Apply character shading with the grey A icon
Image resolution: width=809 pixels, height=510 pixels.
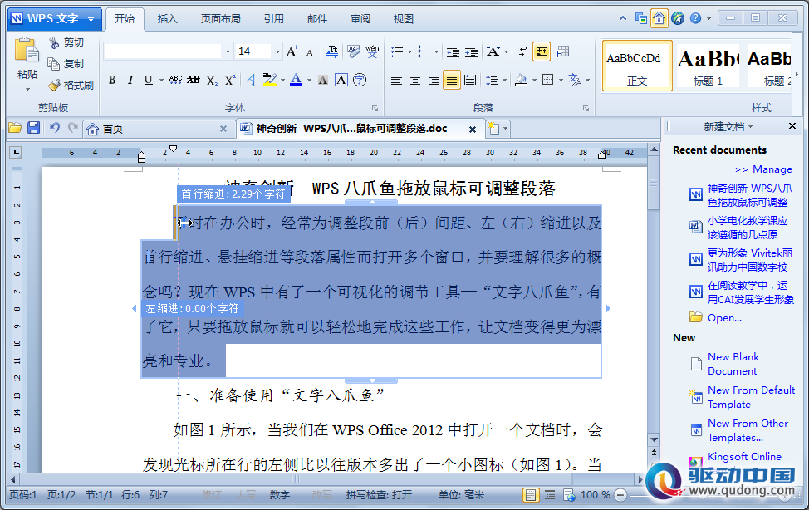323,80
